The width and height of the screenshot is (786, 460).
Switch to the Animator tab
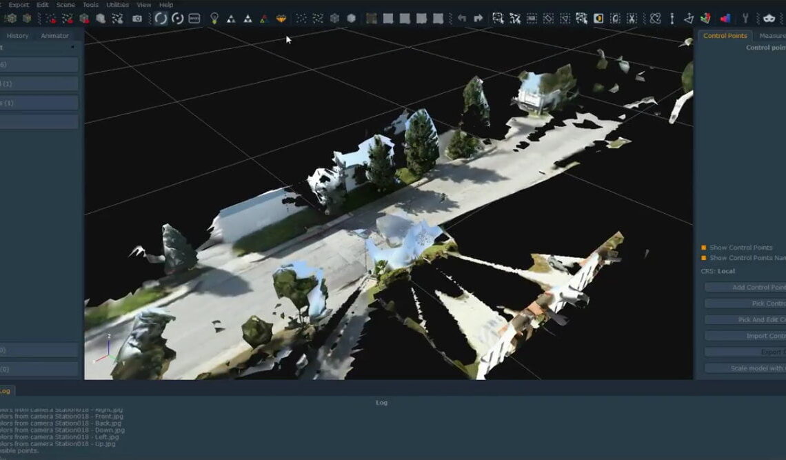tap(55, 36)
